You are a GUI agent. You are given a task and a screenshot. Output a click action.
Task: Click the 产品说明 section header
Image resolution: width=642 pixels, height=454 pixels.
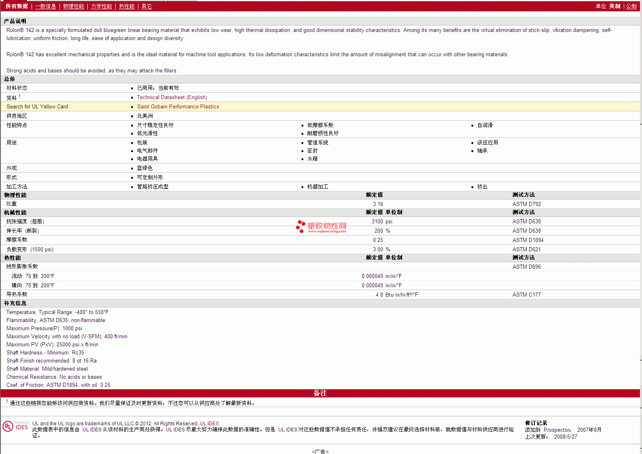tap(15, 21)
